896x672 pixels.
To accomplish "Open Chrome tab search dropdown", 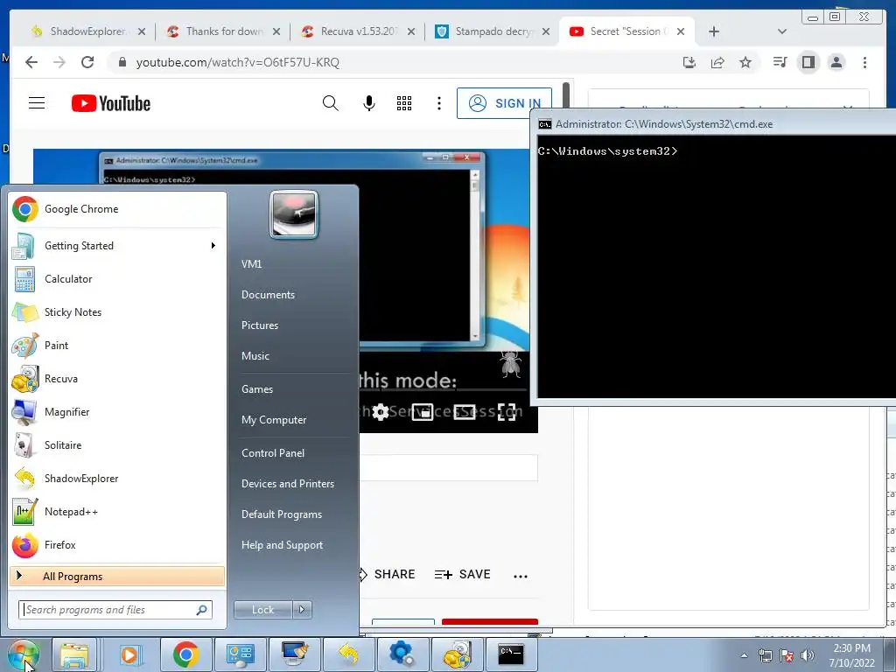I will click(x=782, y=31).
